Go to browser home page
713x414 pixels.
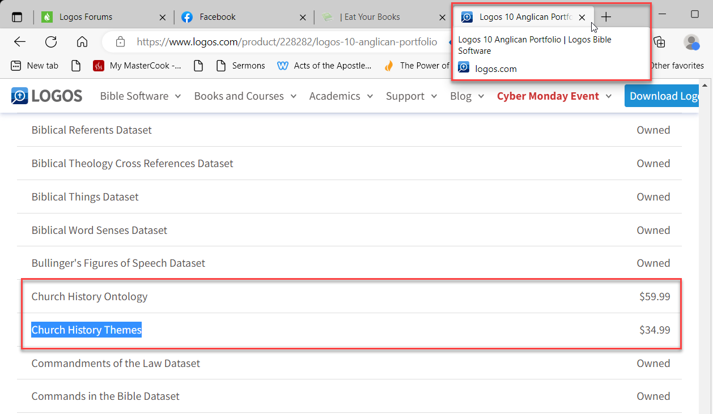pos(82,42)
